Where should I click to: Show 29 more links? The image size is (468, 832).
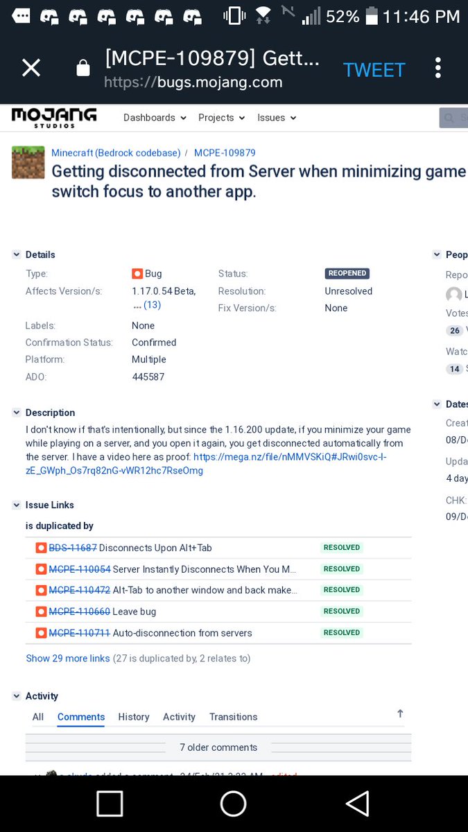(68, 659)
